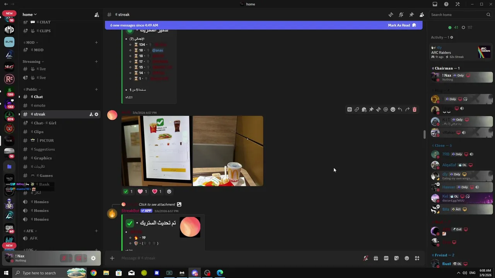
Task: Open the emote channel
Action: point(60,105)
